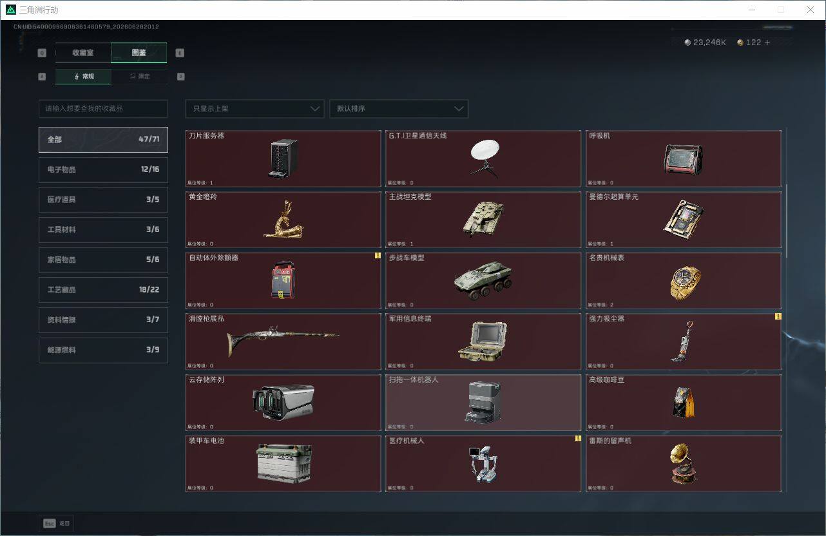Select the 云存储阵列 cloud storage array
This screenshot has height=536, width=826.
coord(283,403)
